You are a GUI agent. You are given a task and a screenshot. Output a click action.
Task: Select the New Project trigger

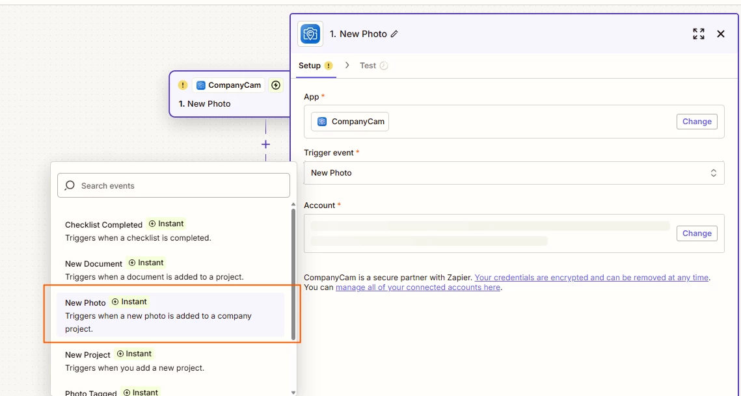(x=170, y=360)
